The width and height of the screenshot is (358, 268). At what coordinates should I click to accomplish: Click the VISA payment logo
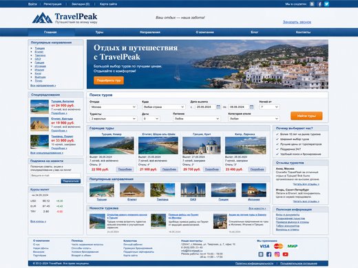[264, 246]
